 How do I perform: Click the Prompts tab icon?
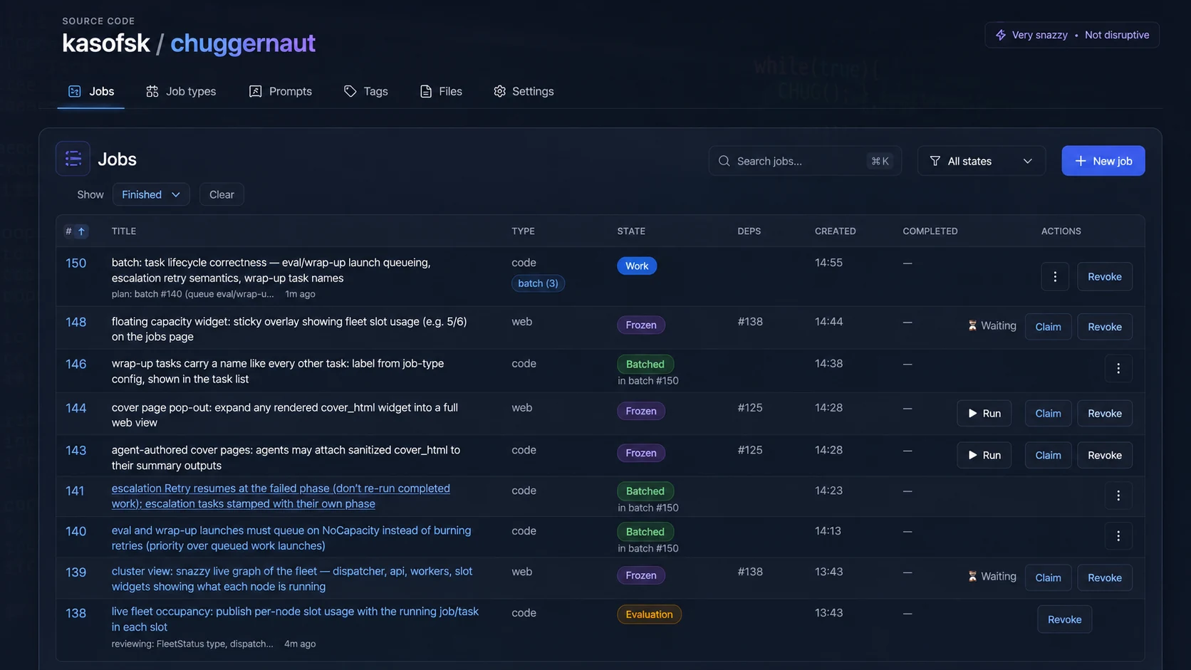pyautogui.click(x=255, y=91)
